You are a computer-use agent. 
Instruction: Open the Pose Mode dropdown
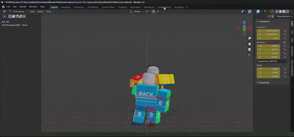tap(18, 11)
